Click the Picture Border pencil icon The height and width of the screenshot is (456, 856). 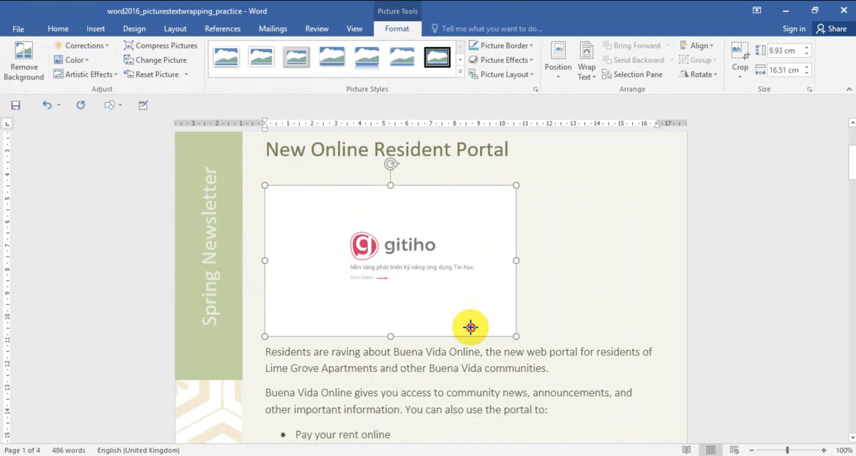(474, 46)
